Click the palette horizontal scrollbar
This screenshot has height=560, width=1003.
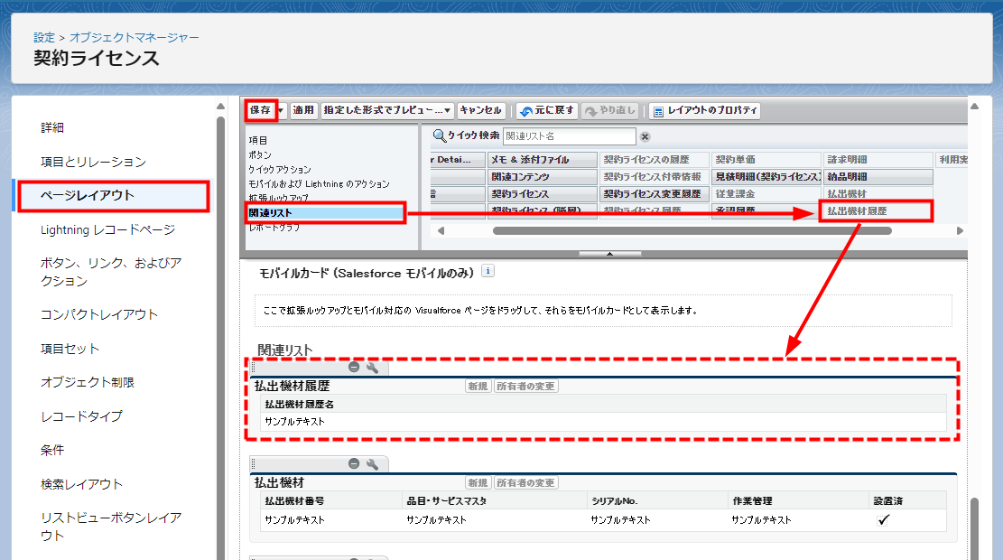(x=691, y=231)
